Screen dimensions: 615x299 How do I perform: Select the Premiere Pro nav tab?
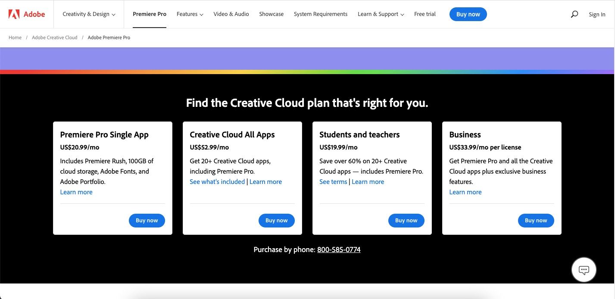click(x=150, y=14)
